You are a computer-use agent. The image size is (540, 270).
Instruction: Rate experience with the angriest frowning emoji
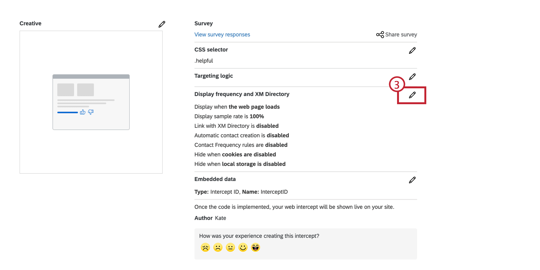point(206,247)
